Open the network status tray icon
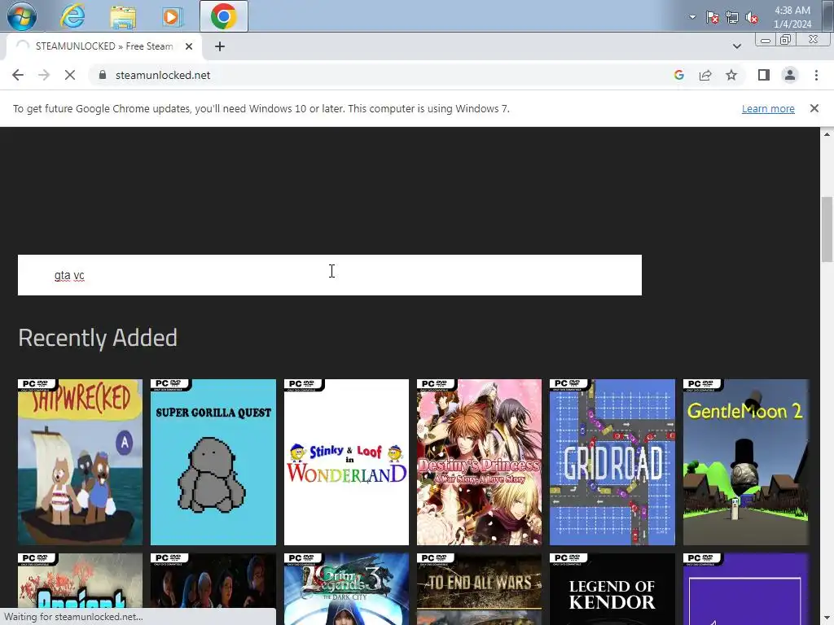The width and height of the screenshot is (834, 625). click(732, 18)
